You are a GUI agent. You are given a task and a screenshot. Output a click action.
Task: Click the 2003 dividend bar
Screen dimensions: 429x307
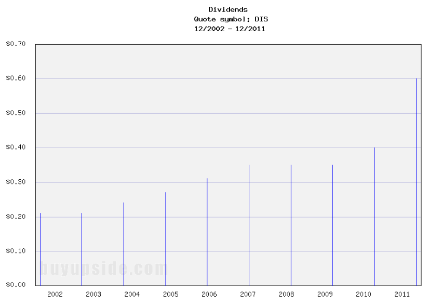point(82,249)
